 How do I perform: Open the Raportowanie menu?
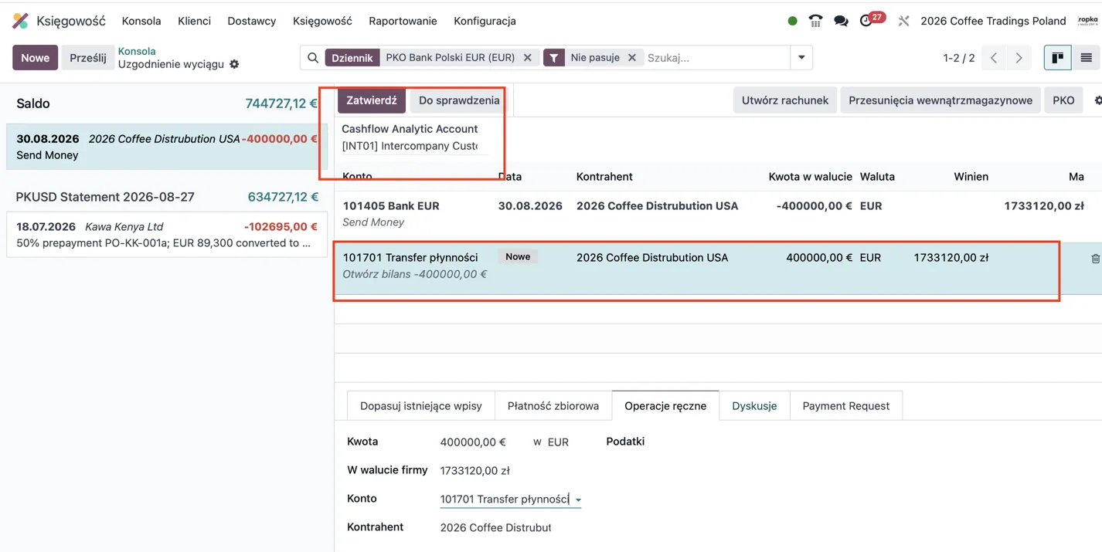403,21
